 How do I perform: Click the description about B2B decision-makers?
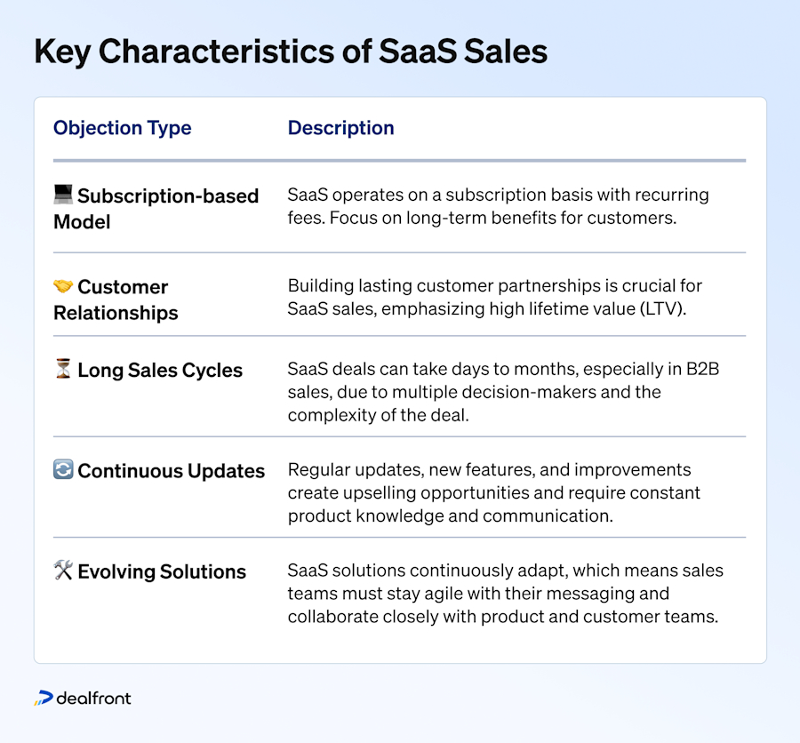503,392
